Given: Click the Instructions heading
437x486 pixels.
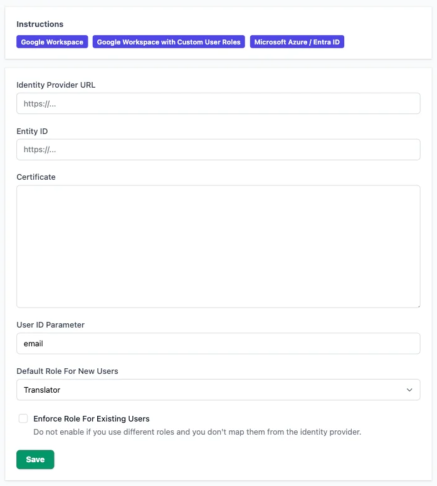Looking at the screenshot, I should 39,24.
